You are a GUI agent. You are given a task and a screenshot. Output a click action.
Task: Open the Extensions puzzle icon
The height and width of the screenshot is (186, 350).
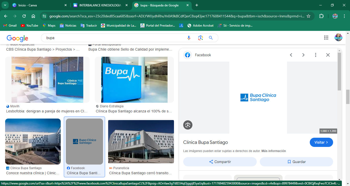click(x=321, y=16)
